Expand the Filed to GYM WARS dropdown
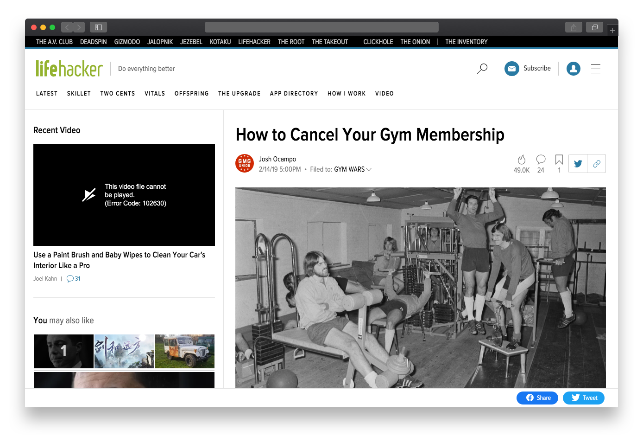Image resolution: width=643 pixels, height=443 pixels. pyautogui.click(x=369, y=169)
